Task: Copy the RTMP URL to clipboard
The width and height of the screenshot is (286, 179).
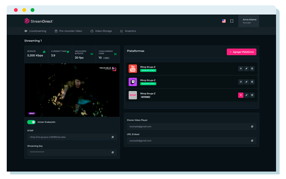Action: click(x=113, y=137)
